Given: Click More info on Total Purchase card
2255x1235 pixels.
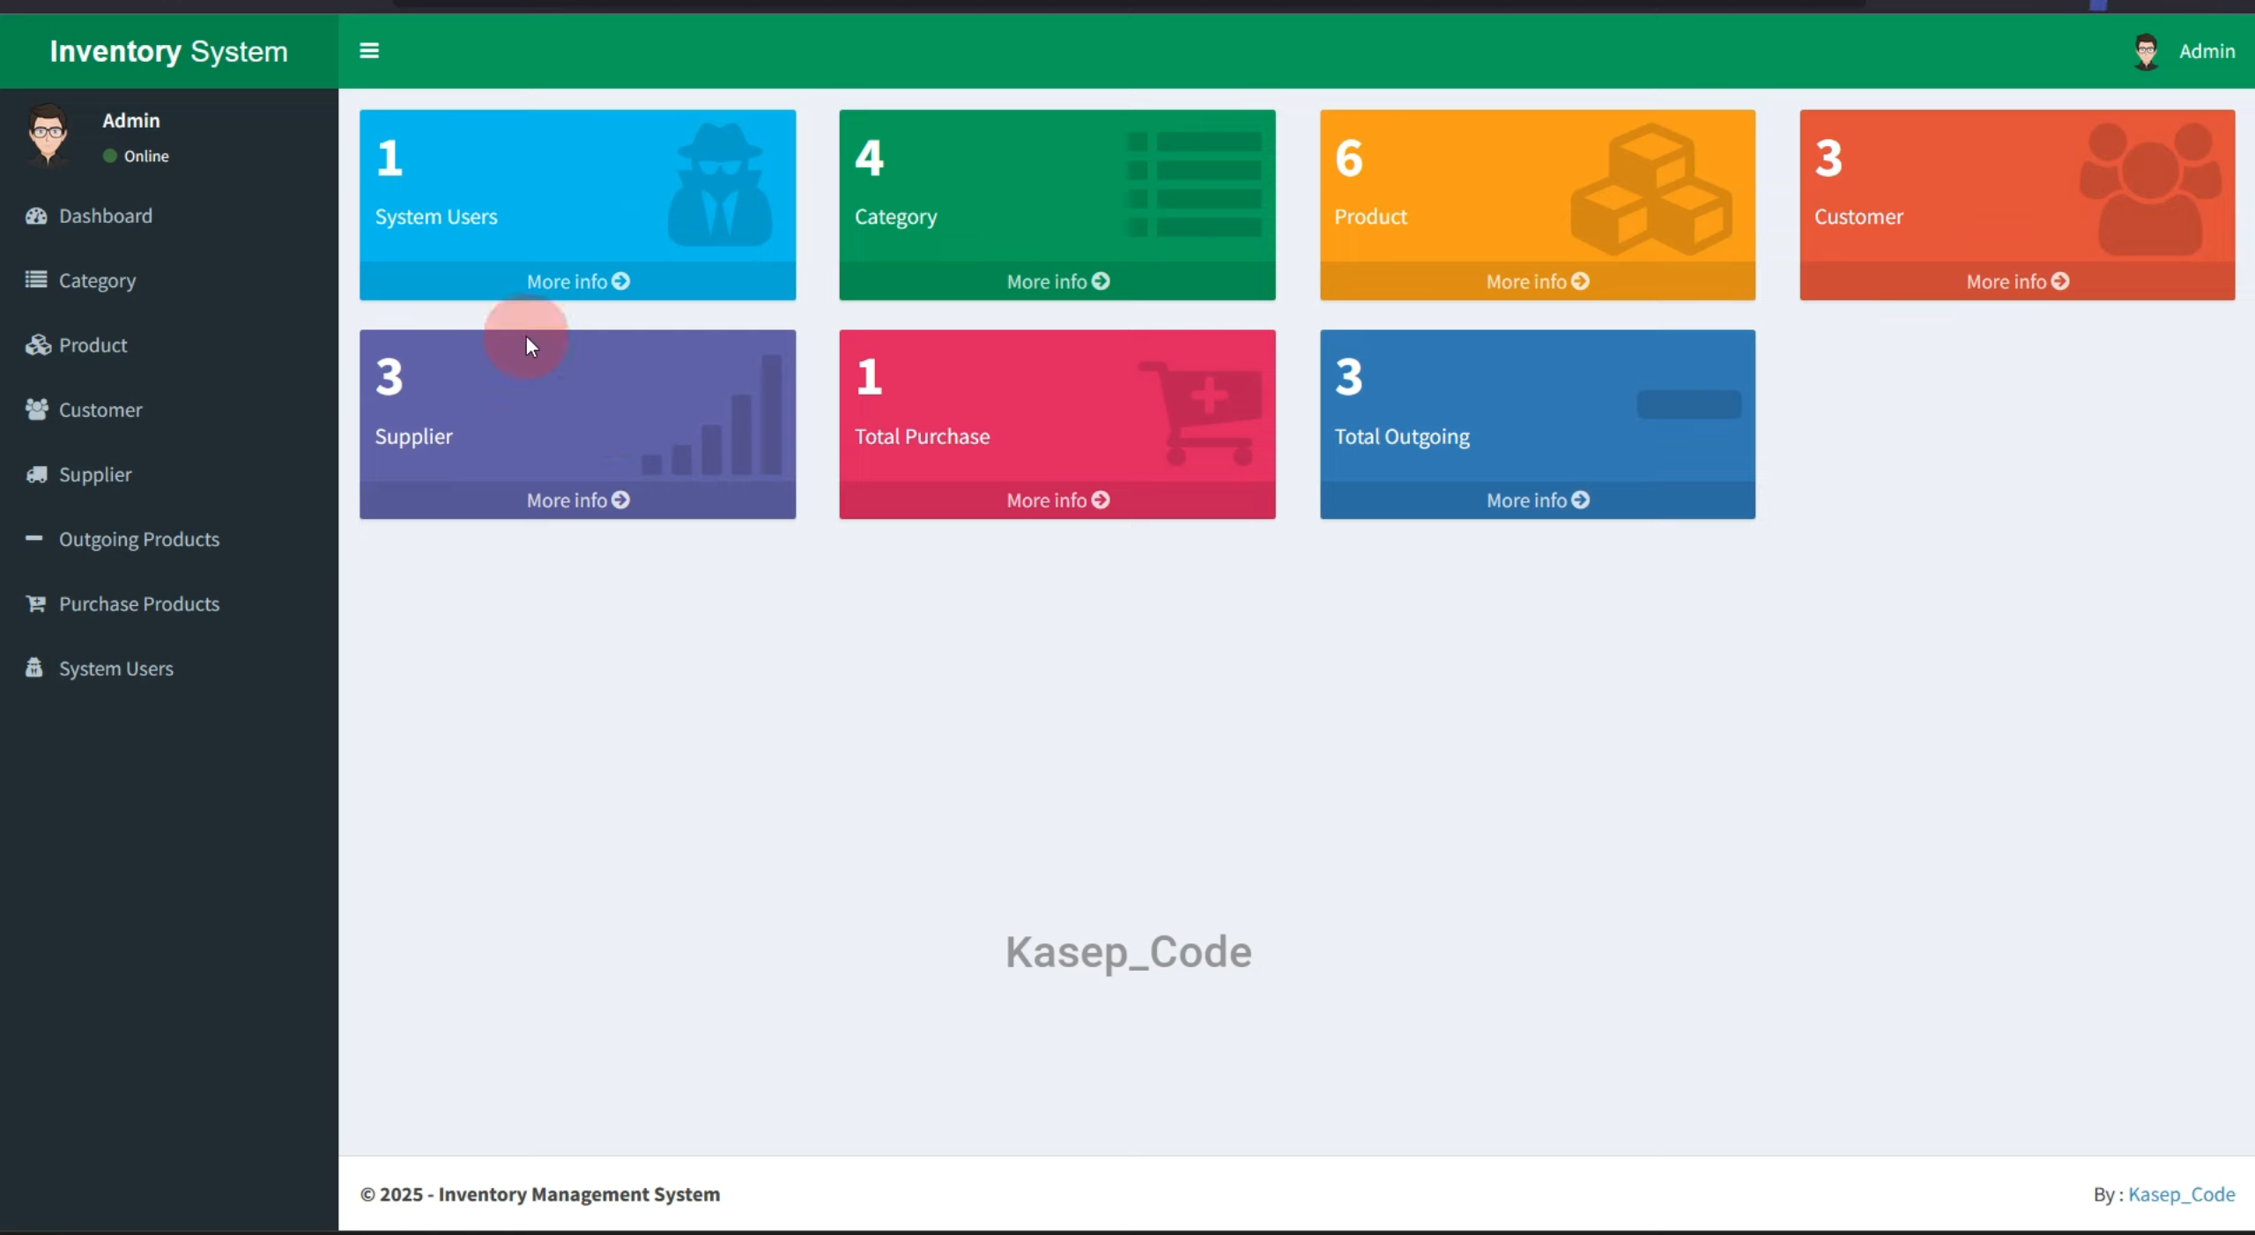Looking at the screenshot, I should pyautogui.click(x=1057, y=499).
